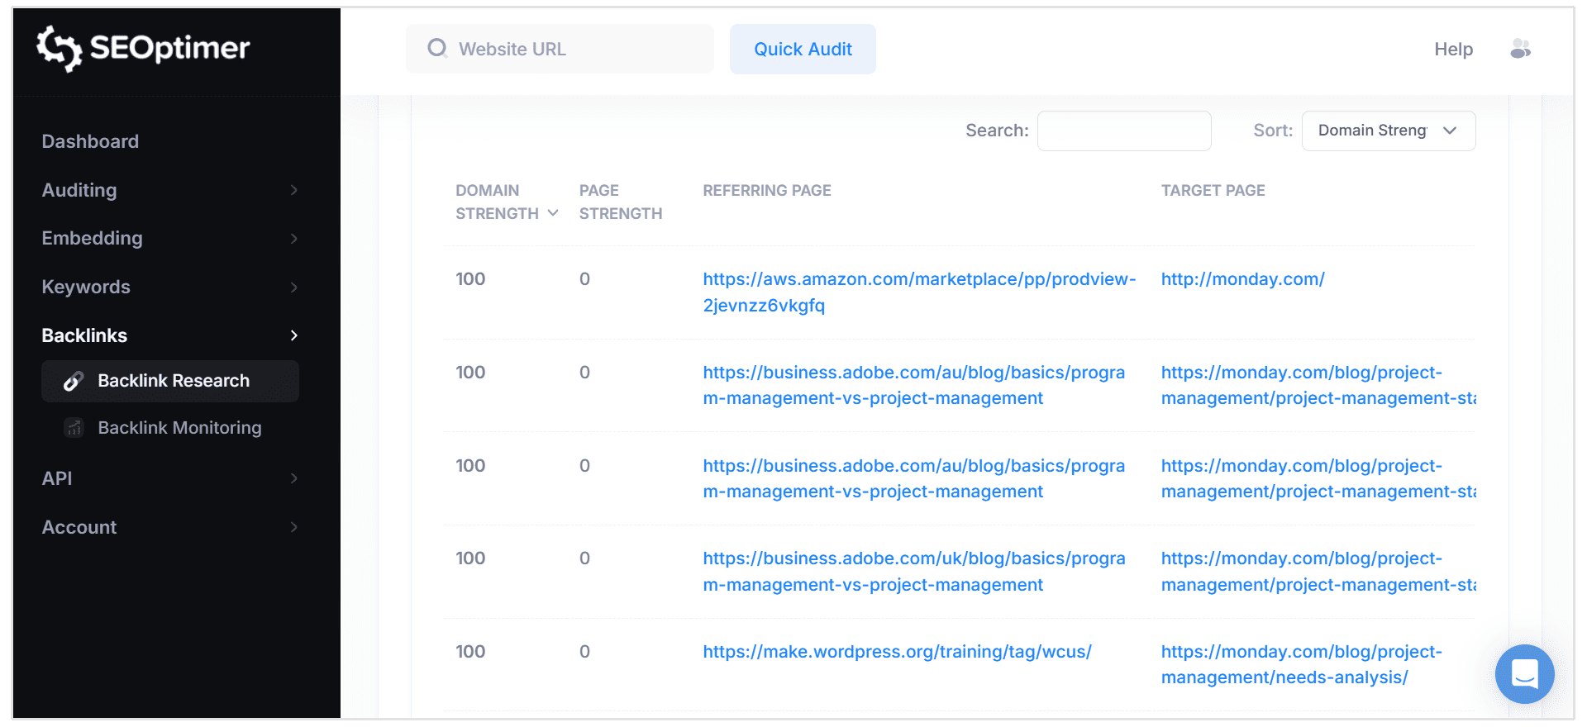Open target page http://monday.com/

point(1242,279)
